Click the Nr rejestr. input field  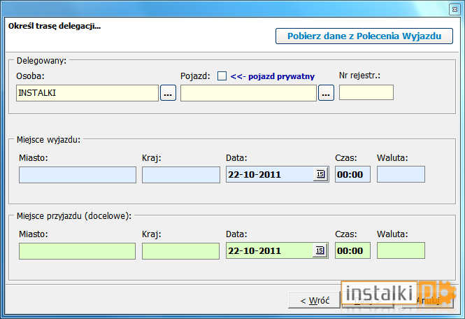tap(366, 92)
